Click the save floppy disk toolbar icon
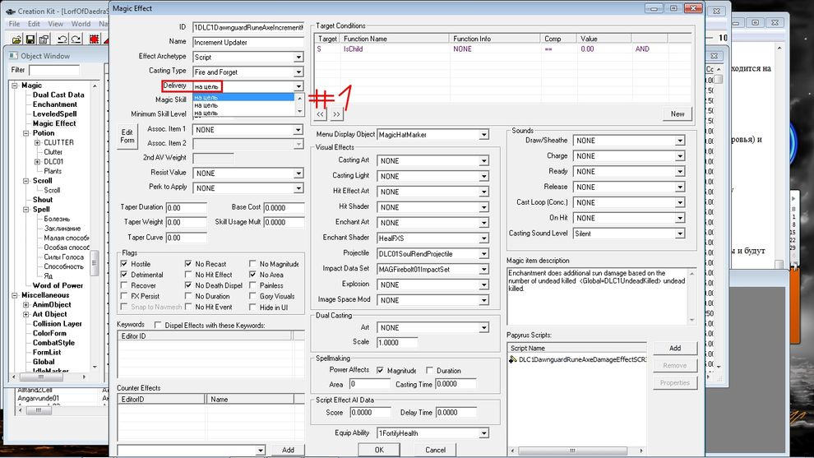814x458 pixels. [x=31, y=39]
